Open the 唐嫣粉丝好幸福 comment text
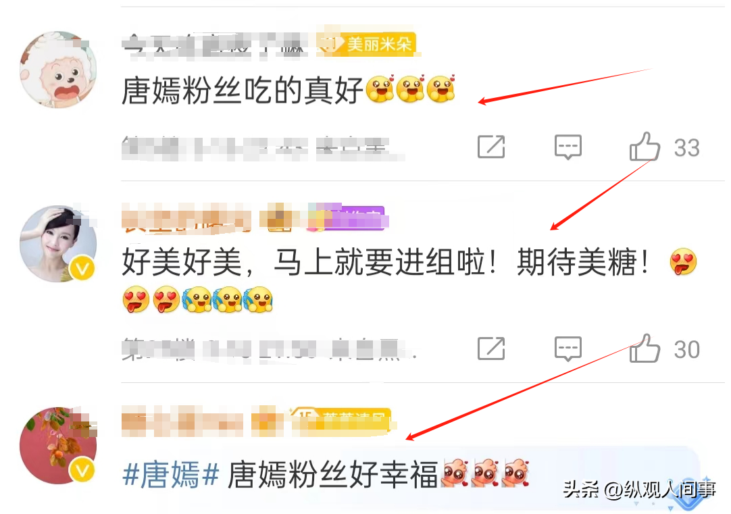Viewport: 731px width, 514px height. pyautogui.click(x=333, y=475)
